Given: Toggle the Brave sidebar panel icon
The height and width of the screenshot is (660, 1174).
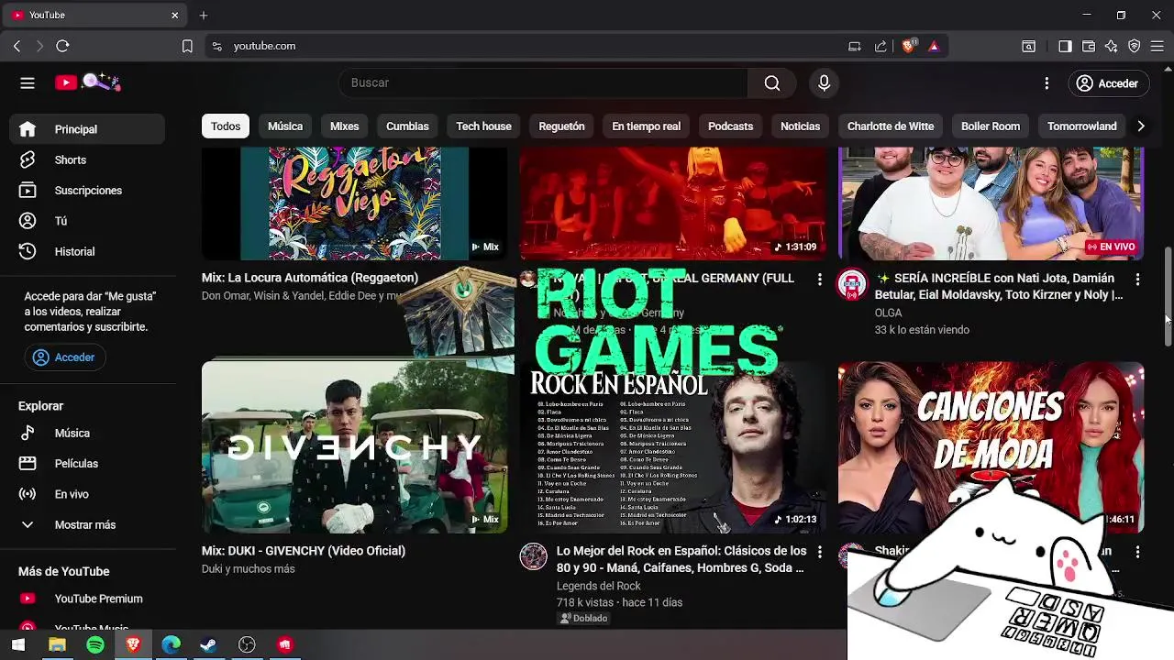Looking at the screenshot, I should [1065, 46].
